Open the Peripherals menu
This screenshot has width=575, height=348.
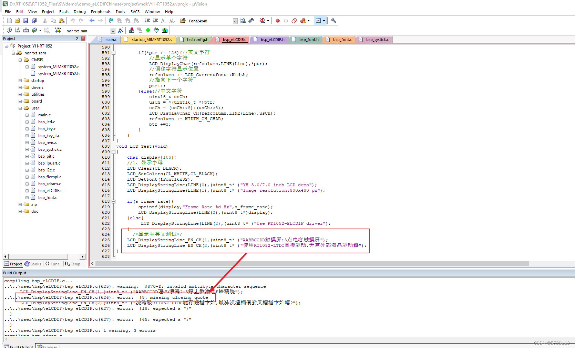[x=101, y=11]
